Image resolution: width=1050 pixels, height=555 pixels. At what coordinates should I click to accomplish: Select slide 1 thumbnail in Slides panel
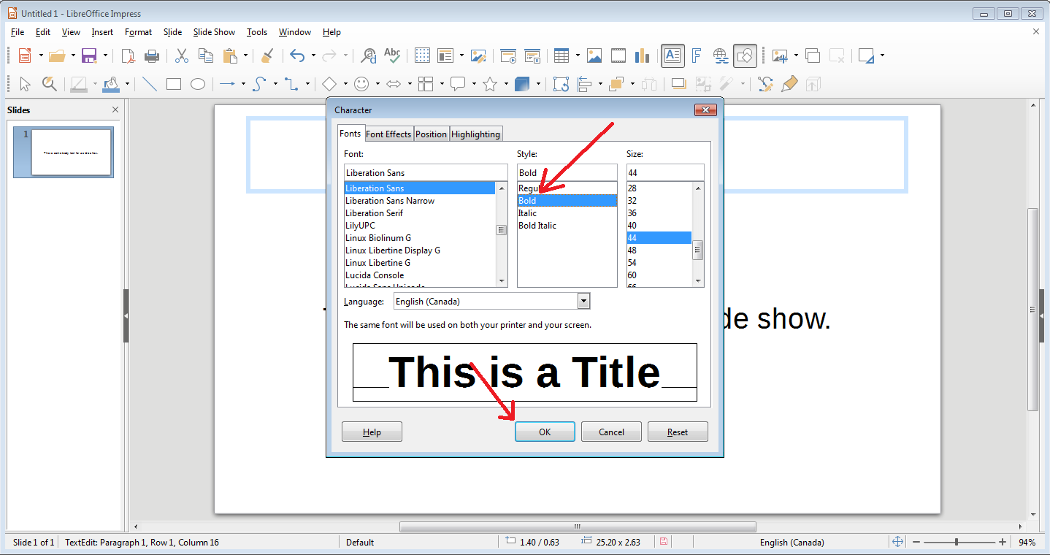72,152
